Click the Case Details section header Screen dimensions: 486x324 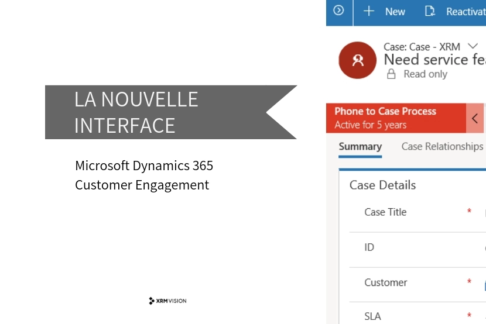click(x=382, y=185)
